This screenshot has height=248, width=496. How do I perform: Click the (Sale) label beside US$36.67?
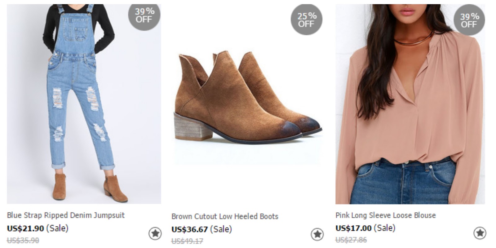(221, 229)
